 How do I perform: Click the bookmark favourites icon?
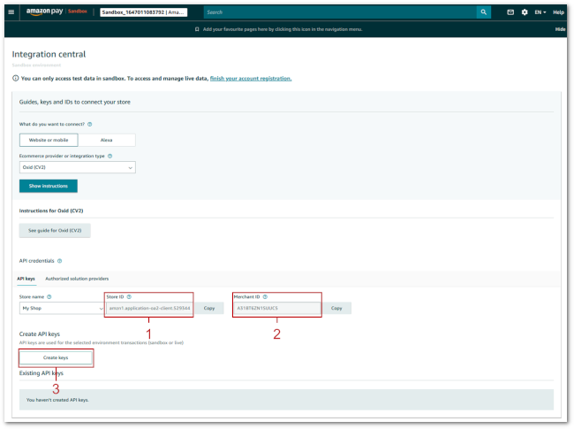[x=196, y=29]
